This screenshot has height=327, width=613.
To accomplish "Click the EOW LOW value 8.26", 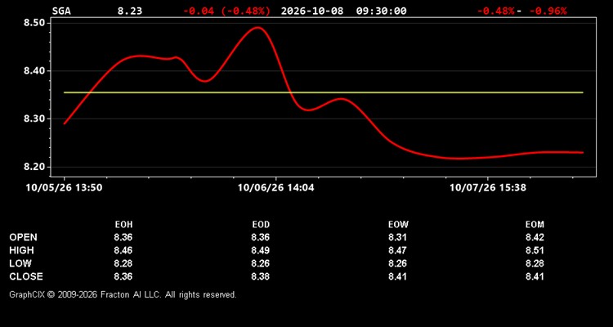I will (398, 263).
